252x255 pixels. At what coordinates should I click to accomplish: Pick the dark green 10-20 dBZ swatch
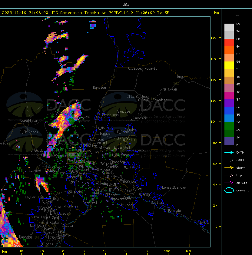pyautogui.click(x=229, y=133)
